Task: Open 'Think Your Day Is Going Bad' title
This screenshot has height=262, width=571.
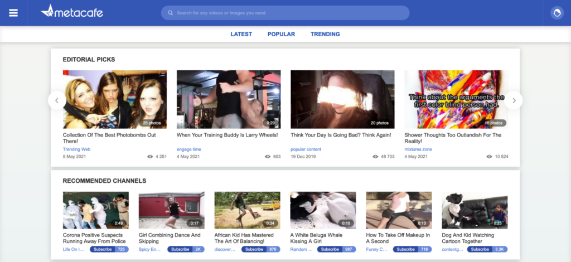Action: tap(341, 135)
